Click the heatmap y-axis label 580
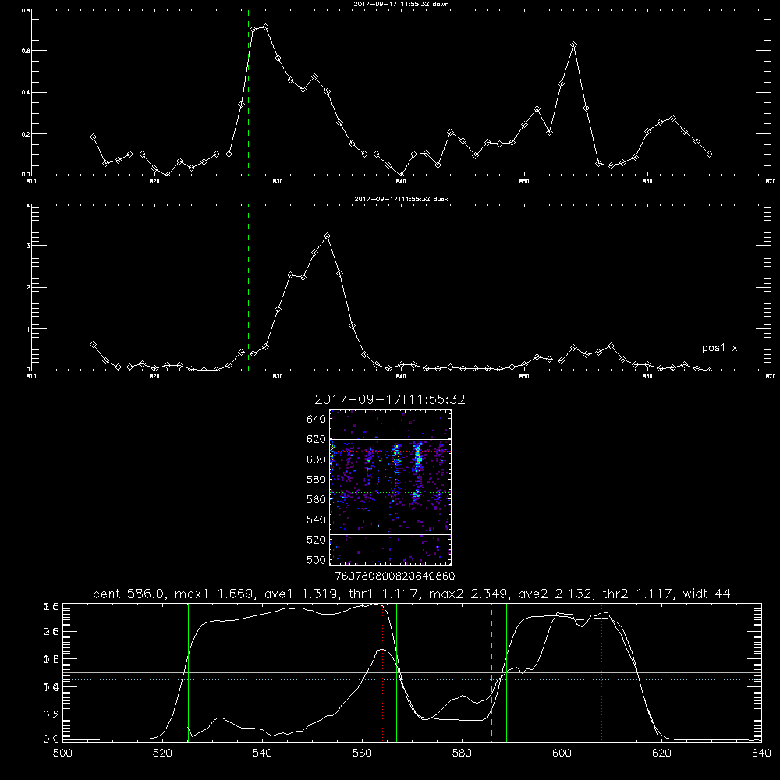Screen dimensions: 780x780 (317, 480)
